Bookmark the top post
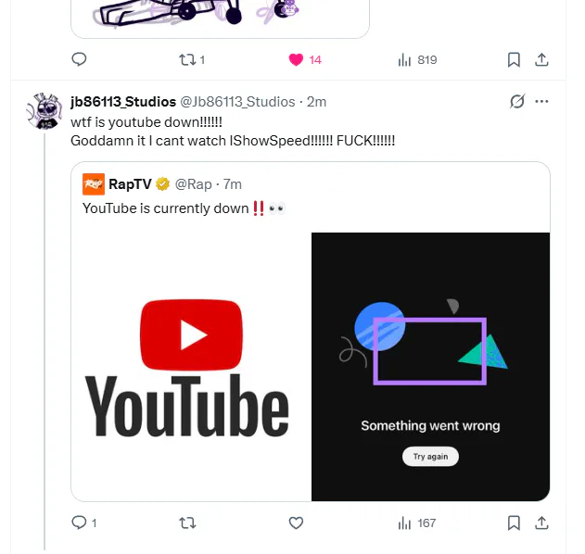 click(x=514, y=59)
